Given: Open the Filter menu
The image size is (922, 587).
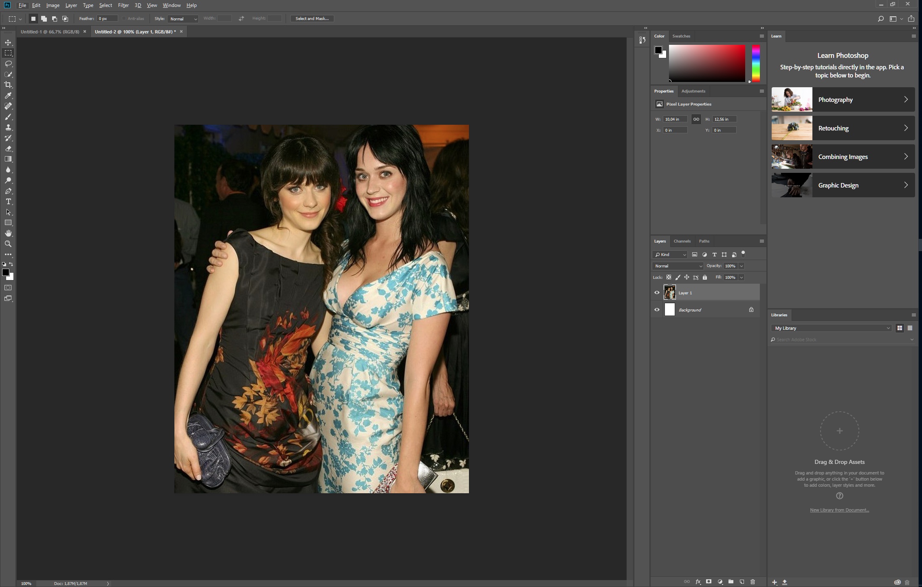Looking at the screenshot, I should (123, 5).
